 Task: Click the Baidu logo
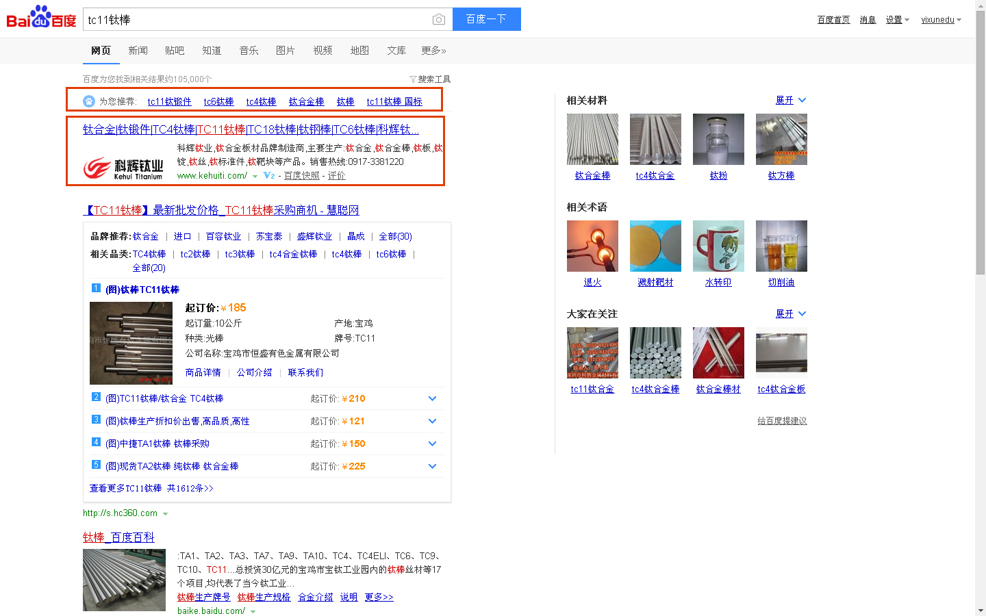point(41,17)
